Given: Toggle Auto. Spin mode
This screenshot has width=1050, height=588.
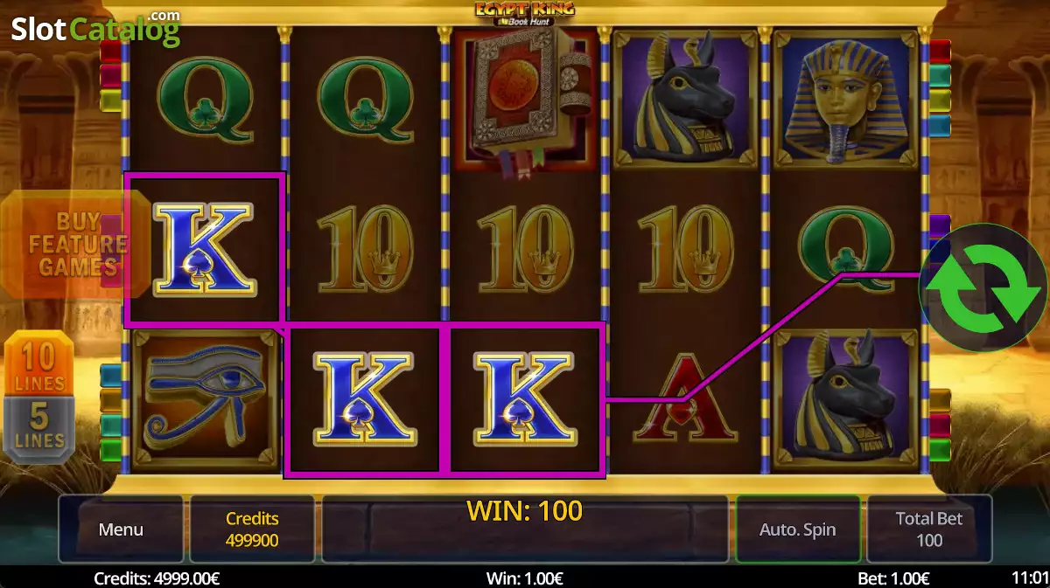Looking at the screenshot, I should pyautogui.click(x=797, y=529).
